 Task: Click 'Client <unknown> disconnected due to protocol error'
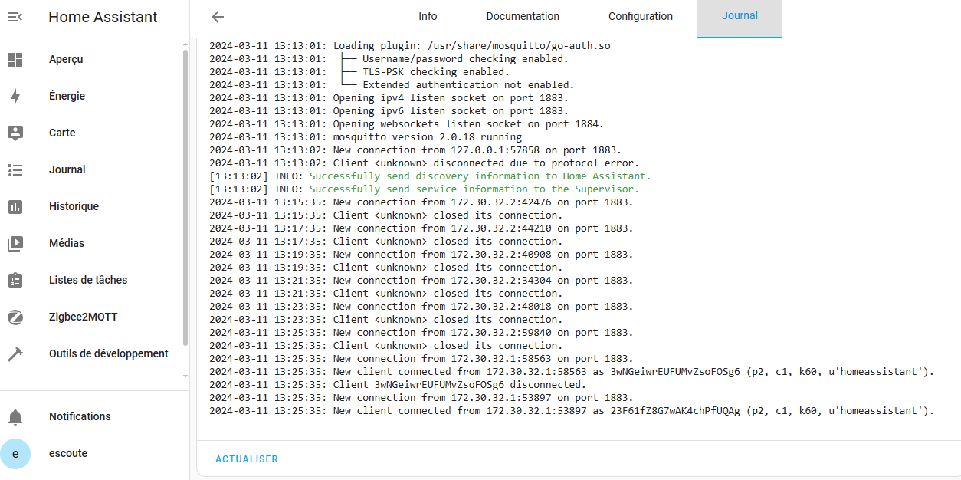[x=424, y=163]
